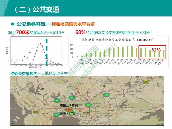
Task: Click the 32% label in the red box
Action: (x=156, y=50)
